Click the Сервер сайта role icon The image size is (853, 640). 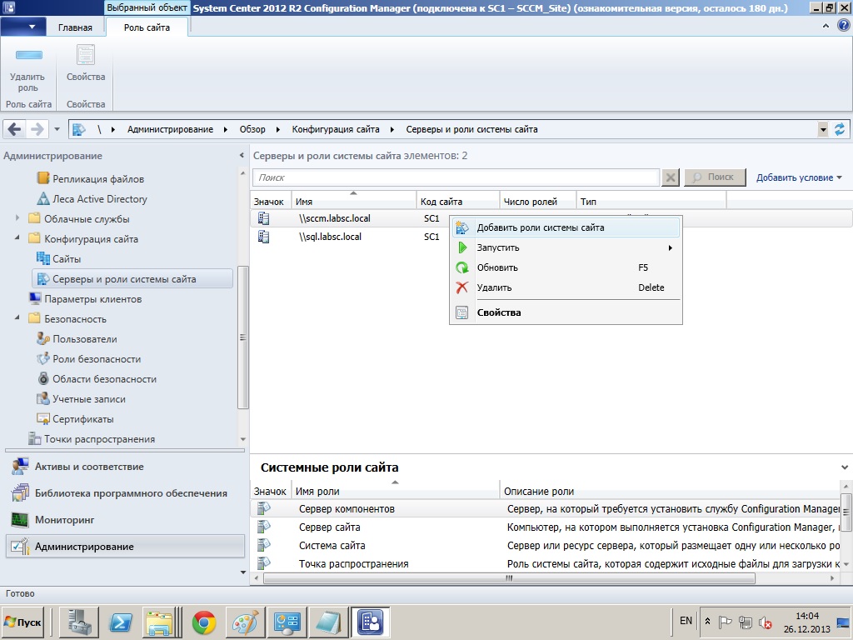[x=264, y=527]
